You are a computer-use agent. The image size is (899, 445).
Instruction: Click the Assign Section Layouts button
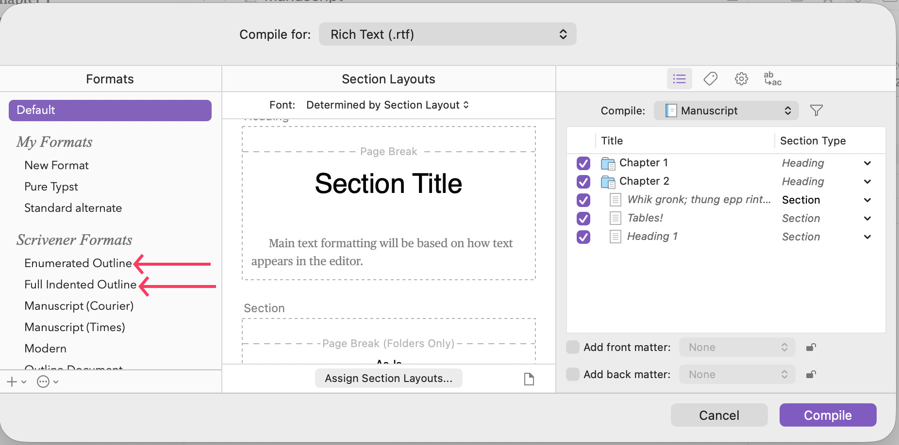(x=388, y=378)
